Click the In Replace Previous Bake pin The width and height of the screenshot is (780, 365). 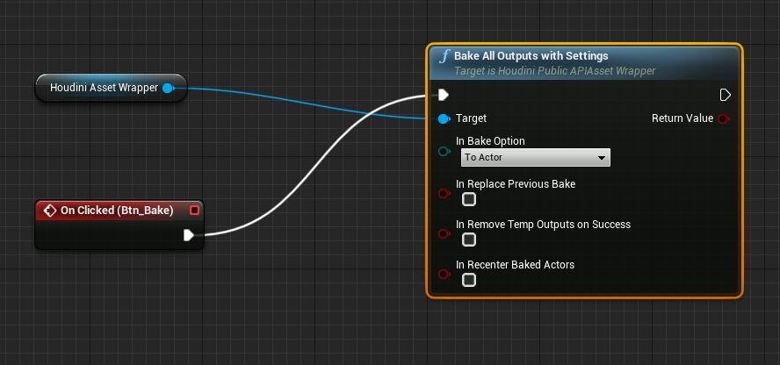coord(444,193)
